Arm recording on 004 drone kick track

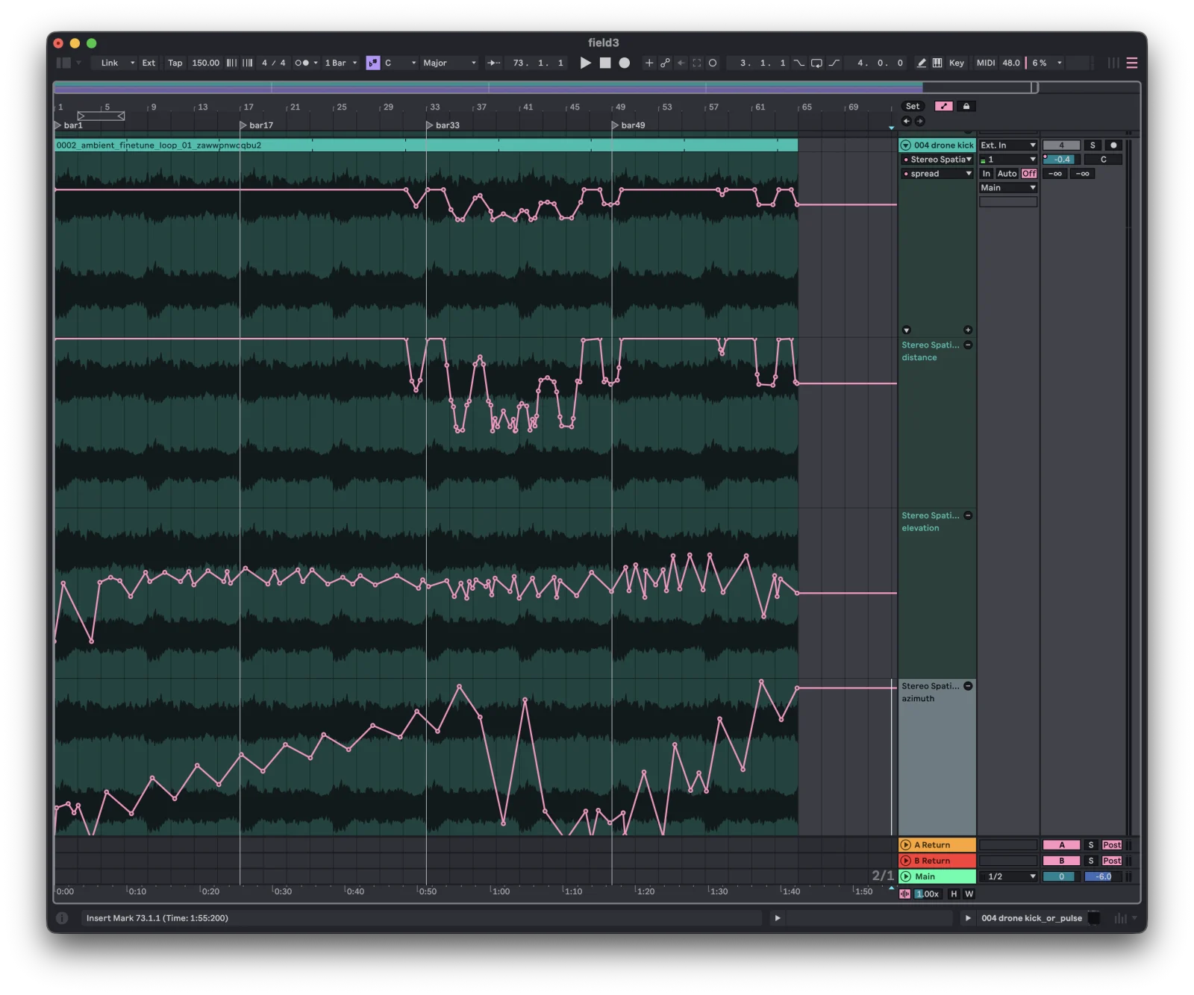[1113, 145]
